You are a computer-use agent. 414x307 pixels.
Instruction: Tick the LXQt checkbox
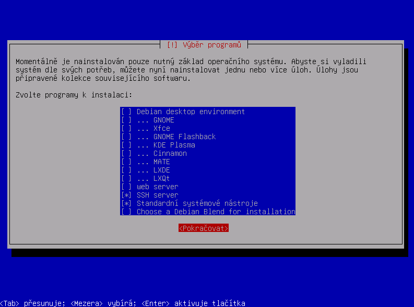(x=126, y=178)
